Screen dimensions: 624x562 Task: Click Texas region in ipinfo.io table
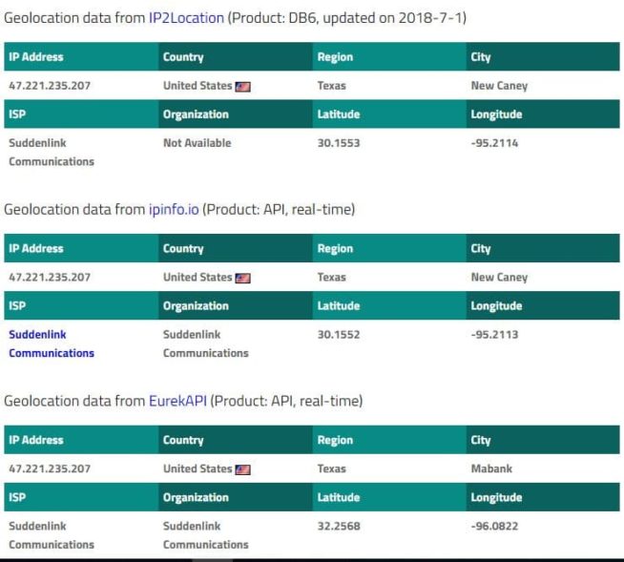pos(331,277)
